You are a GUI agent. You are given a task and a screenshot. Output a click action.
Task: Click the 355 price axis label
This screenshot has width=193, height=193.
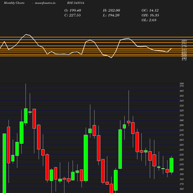click(x=181, y=96)
